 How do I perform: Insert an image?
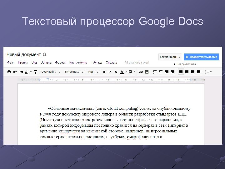tap(147, 72)
